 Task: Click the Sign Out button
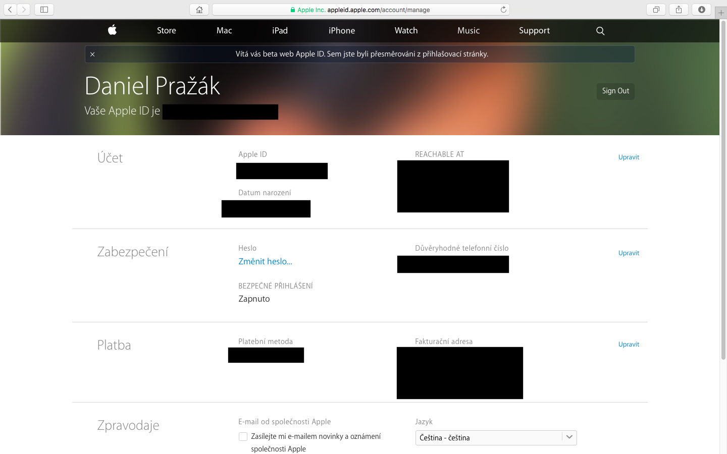coord(615,91)
